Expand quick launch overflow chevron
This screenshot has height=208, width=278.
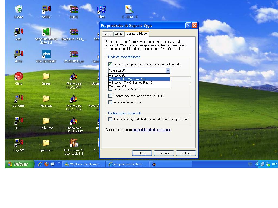coord(59,163)
